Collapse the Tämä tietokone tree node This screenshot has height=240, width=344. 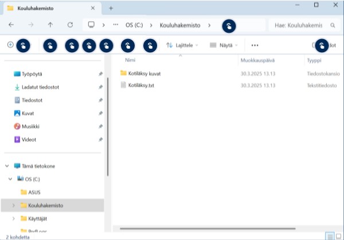[x=7, y=166]
